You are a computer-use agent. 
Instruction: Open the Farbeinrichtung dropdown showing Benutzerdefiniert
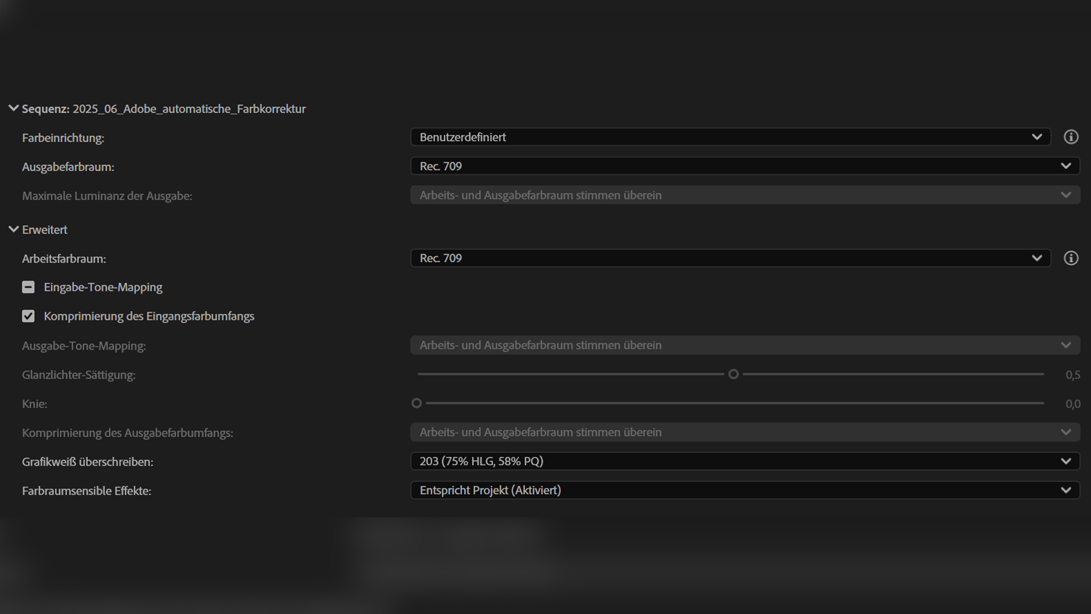pyautogui.click(x=730, y=137)
